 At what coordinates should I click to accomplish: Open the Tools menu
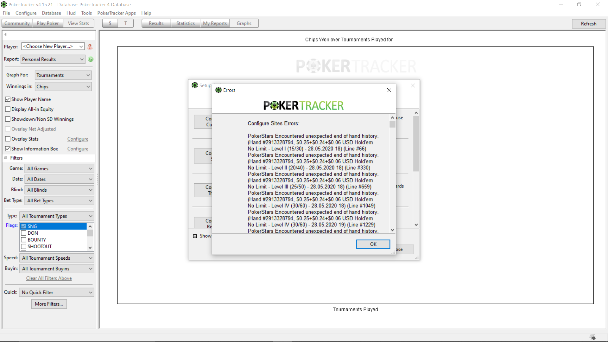[x=86, y=13]
